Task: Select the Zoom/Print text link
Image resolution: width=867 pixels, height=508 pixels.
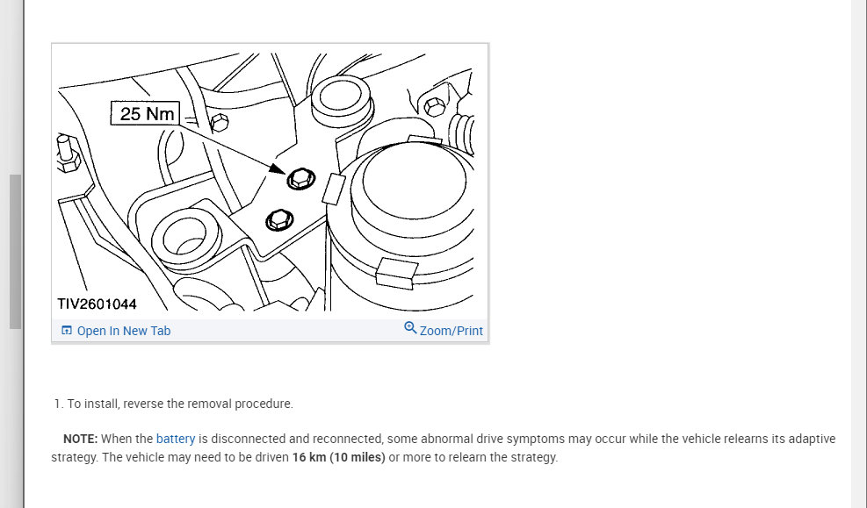Action: [452, 331]
